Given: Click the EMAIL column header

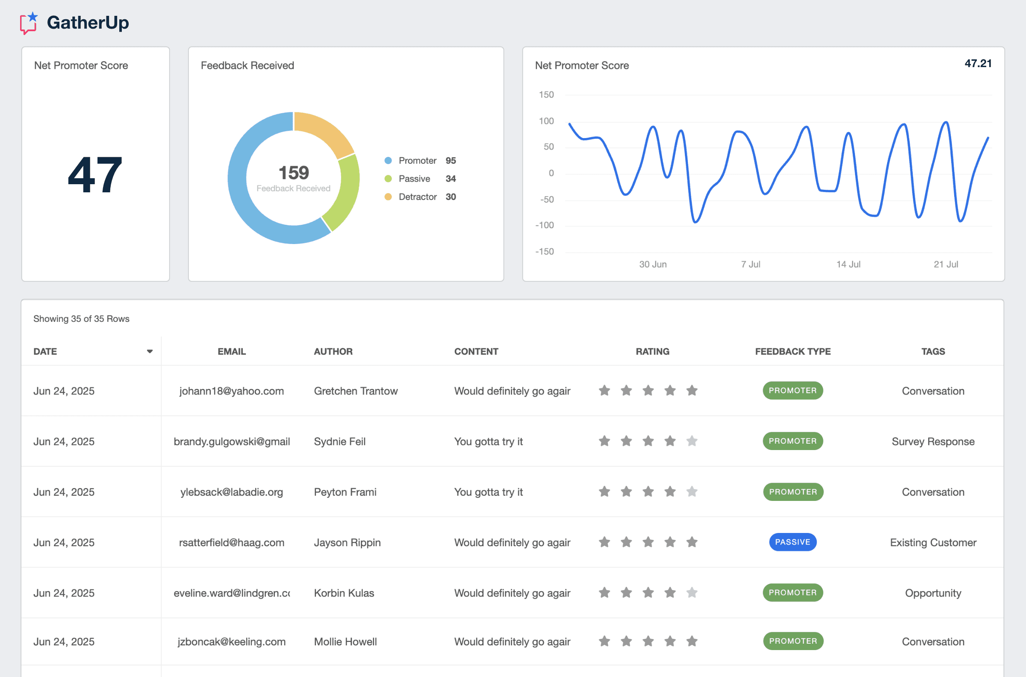Looking at the screenshot, I should (231, 351).
